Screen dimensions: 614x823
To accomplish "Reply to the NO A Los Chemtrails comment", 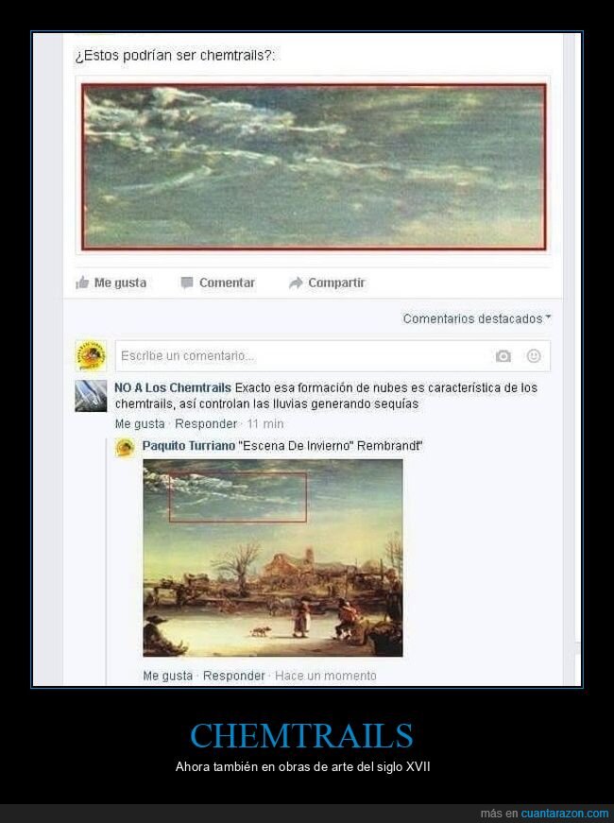I will tap(206, 423).
